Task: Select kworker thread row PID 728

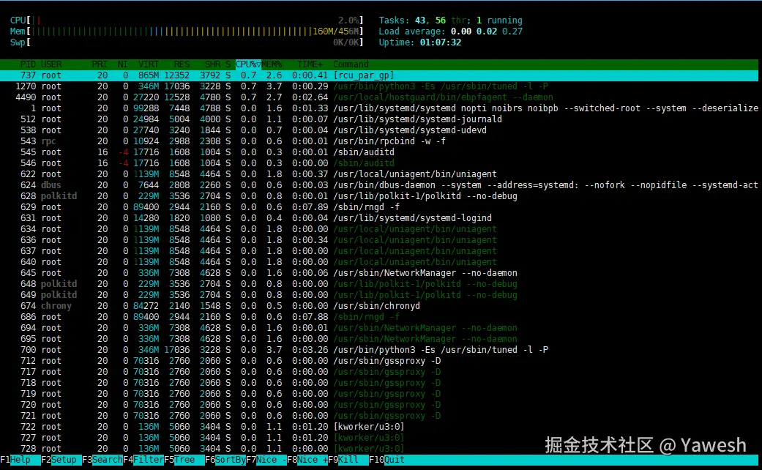Action: pyautogui.click(x=379, y=449)
